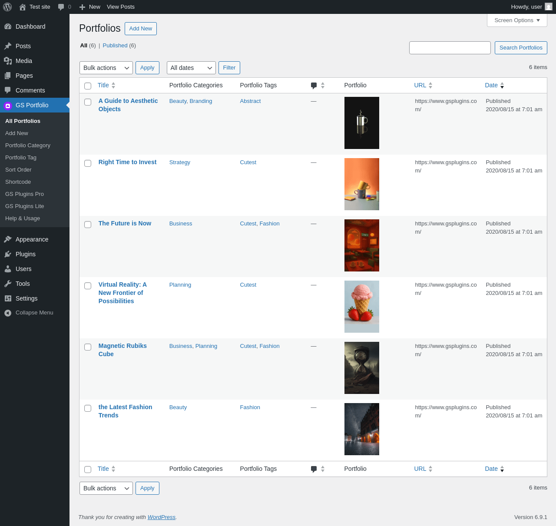
Task: Click the Tools wrench icon
Action: tap(8, 284)
